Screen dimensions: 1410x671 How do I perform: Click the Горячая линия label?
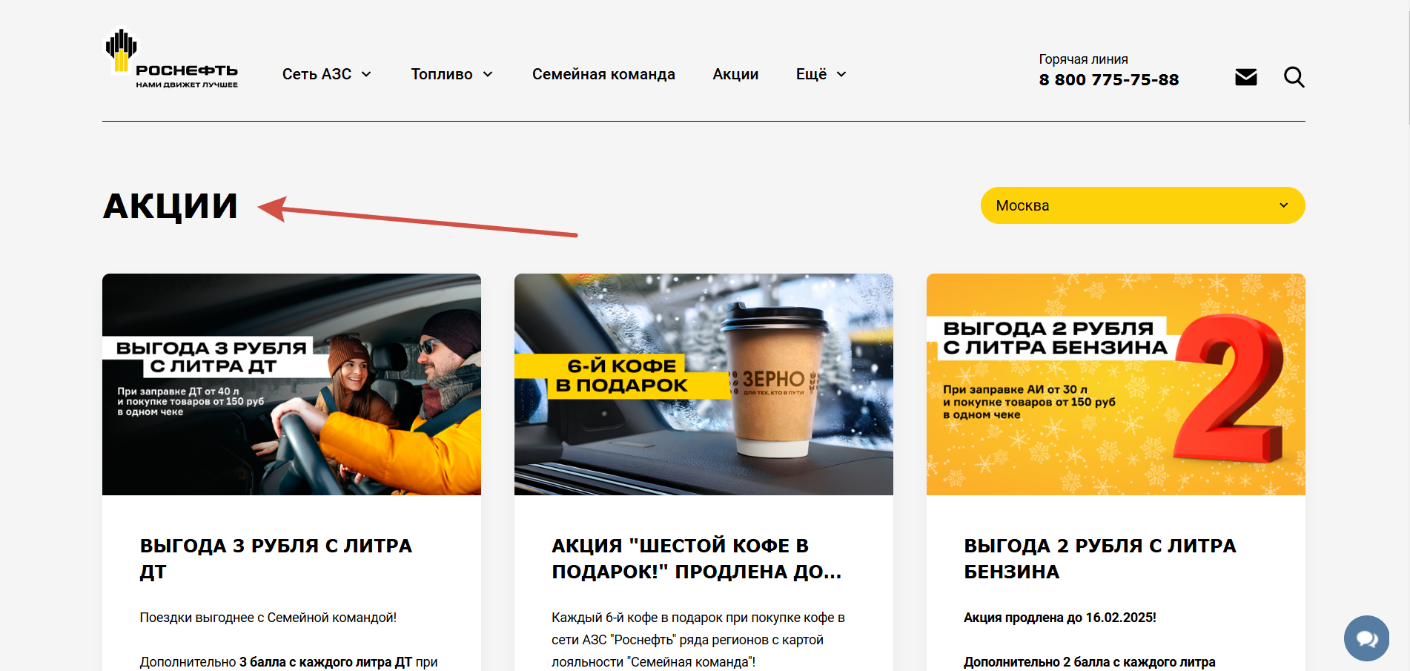click(1083, 59)
